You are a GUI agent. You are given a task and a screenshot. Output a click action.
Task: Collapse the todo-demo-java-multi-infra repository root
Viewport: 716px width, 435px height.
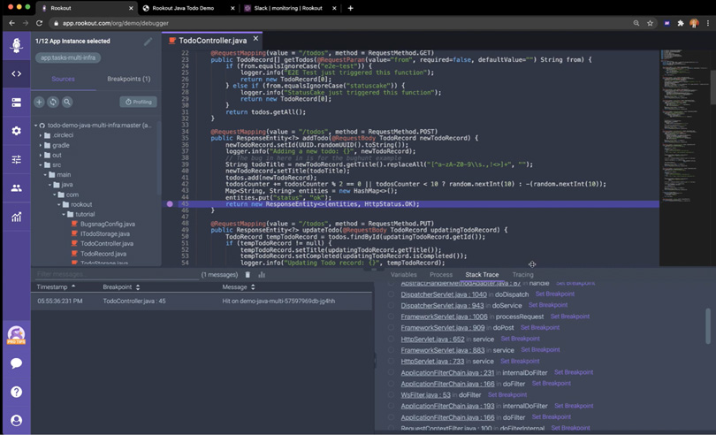[35, 126]
